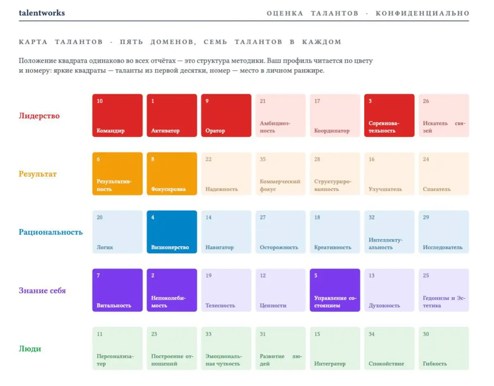Click the Оратор talent square
This screenshot has height=386, width=494.
point(226,115)
